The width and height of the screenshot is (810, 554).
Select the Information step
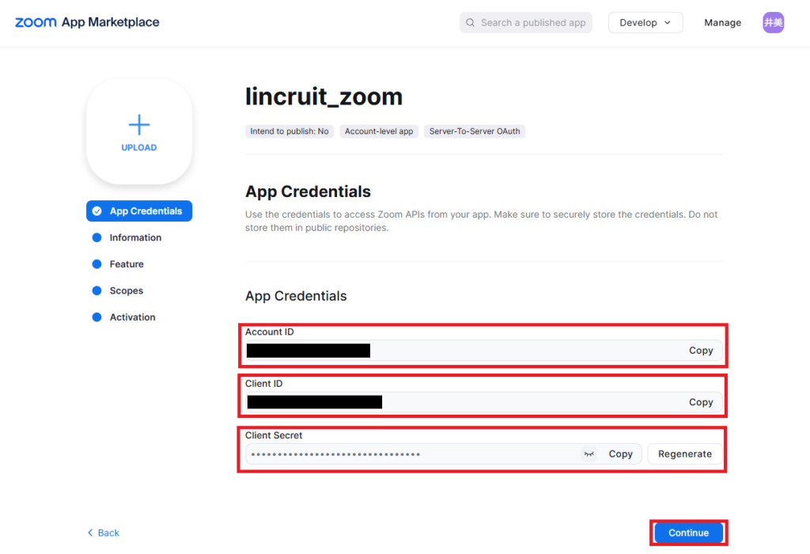pyautogui.click(x=135, y=237)
